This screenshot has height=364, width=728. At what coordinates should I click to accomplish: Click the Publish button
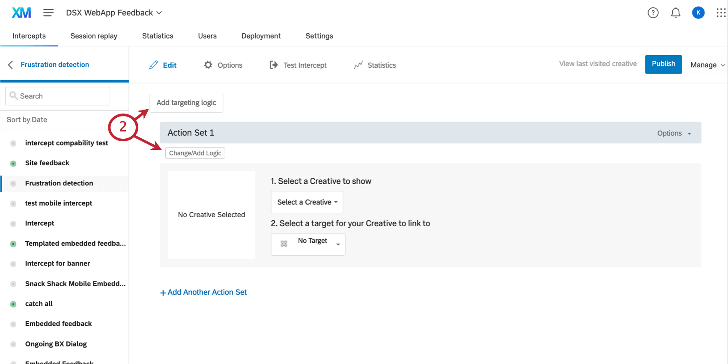coord(663,64)
